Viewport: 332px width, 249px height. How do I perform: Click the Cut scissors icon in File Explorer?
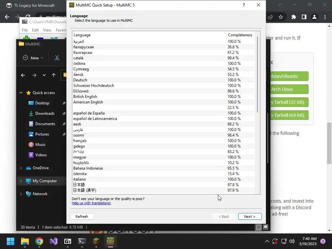coord(57,58)
